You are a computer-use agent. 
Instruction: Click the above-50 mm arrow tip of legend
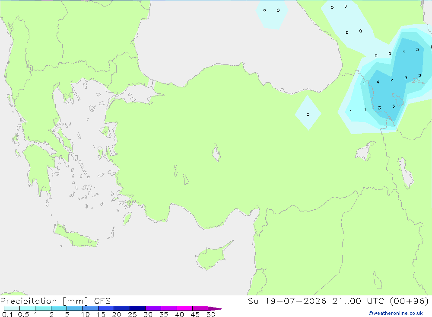pos(216,309)
